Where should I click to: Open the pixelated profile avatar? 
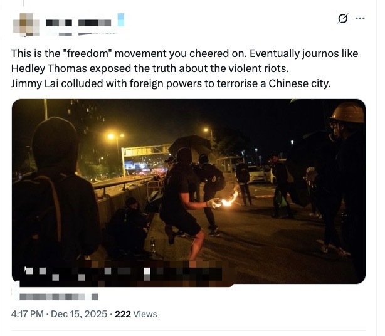coord(26,25)
